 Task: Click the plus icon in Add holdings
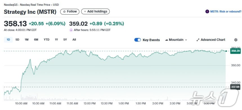(85, 12)
